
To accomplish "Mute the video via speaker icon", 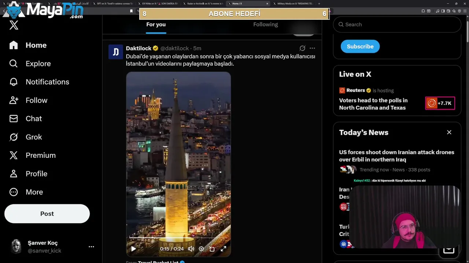I will point(191,249).
